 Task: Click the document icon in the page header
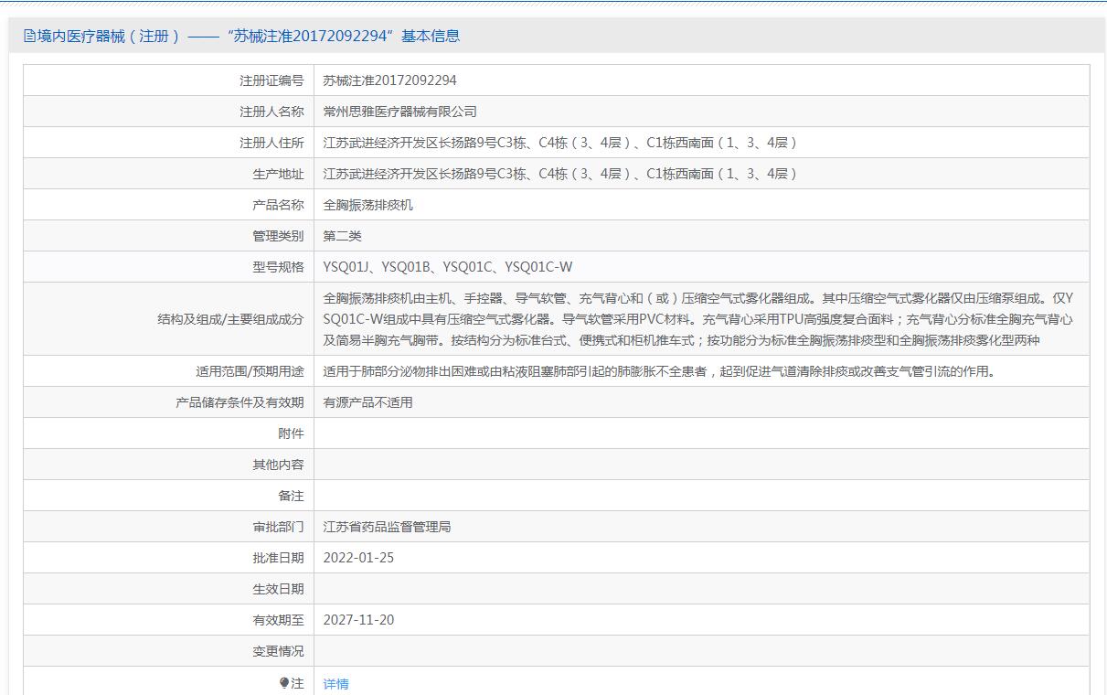point(30,37)
